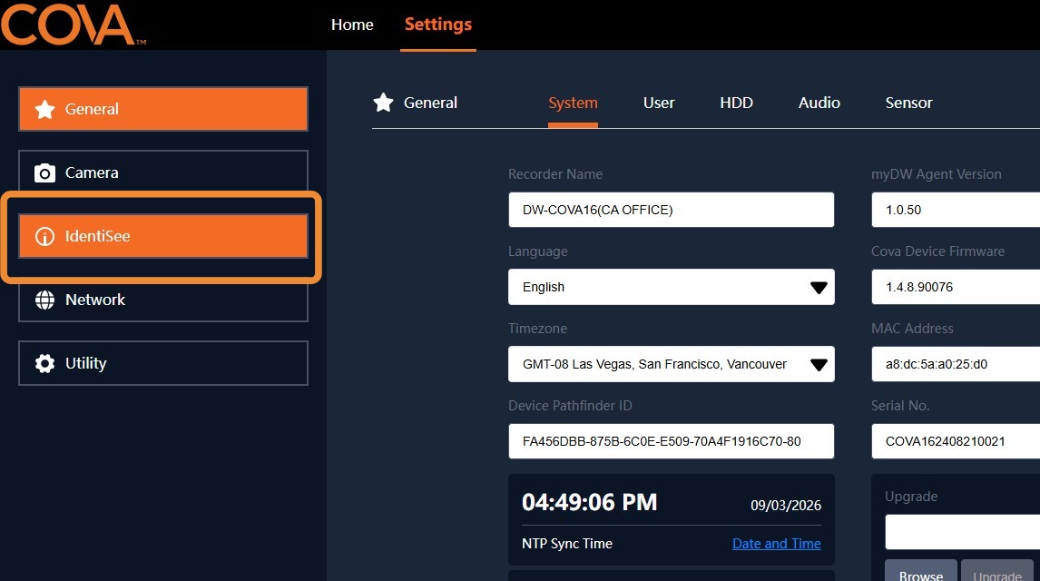Click the 04:49:06 PM clock text
This screenshot has width=1040, height=581.
point(590,502)
